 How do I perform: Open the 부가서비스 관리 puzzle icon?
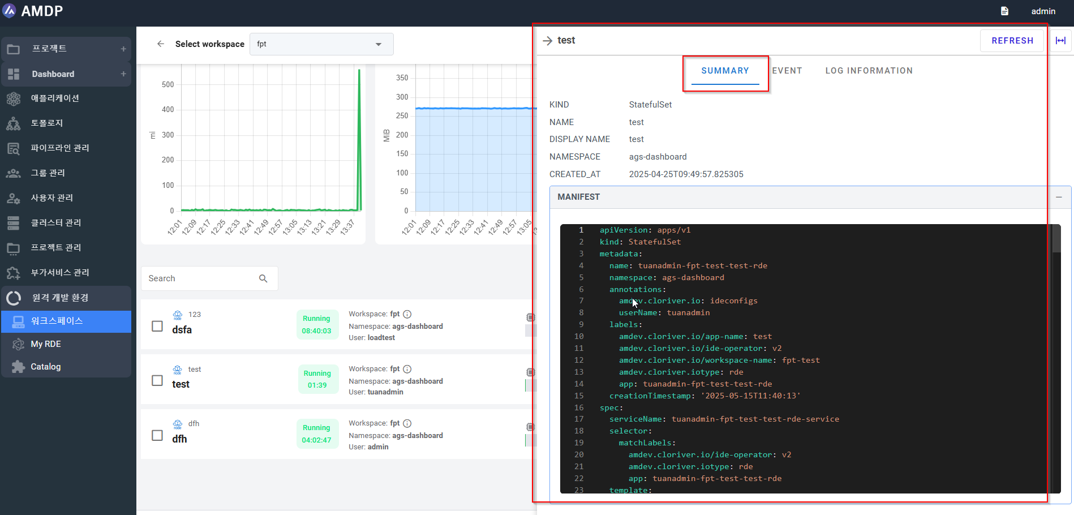[x=14, y=273]
